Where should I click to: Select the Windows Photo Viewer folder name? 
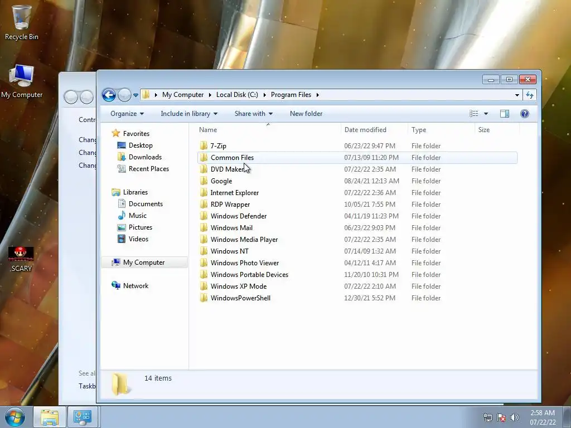tap(245, 263)
